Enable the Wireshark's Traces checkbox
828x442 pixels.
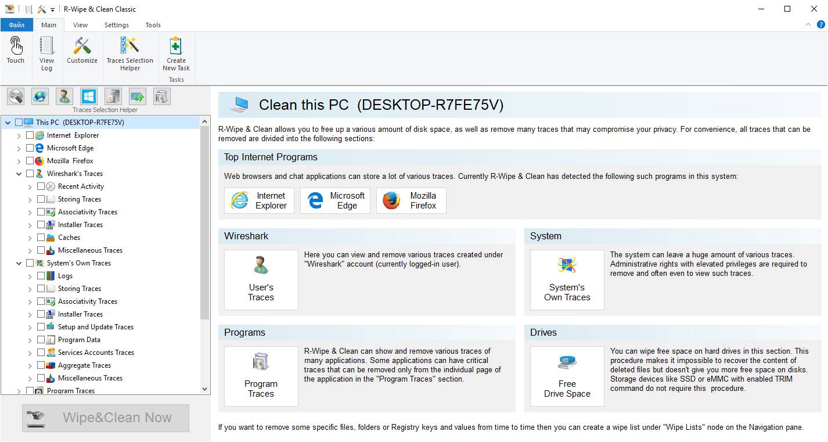click(30, 174)
